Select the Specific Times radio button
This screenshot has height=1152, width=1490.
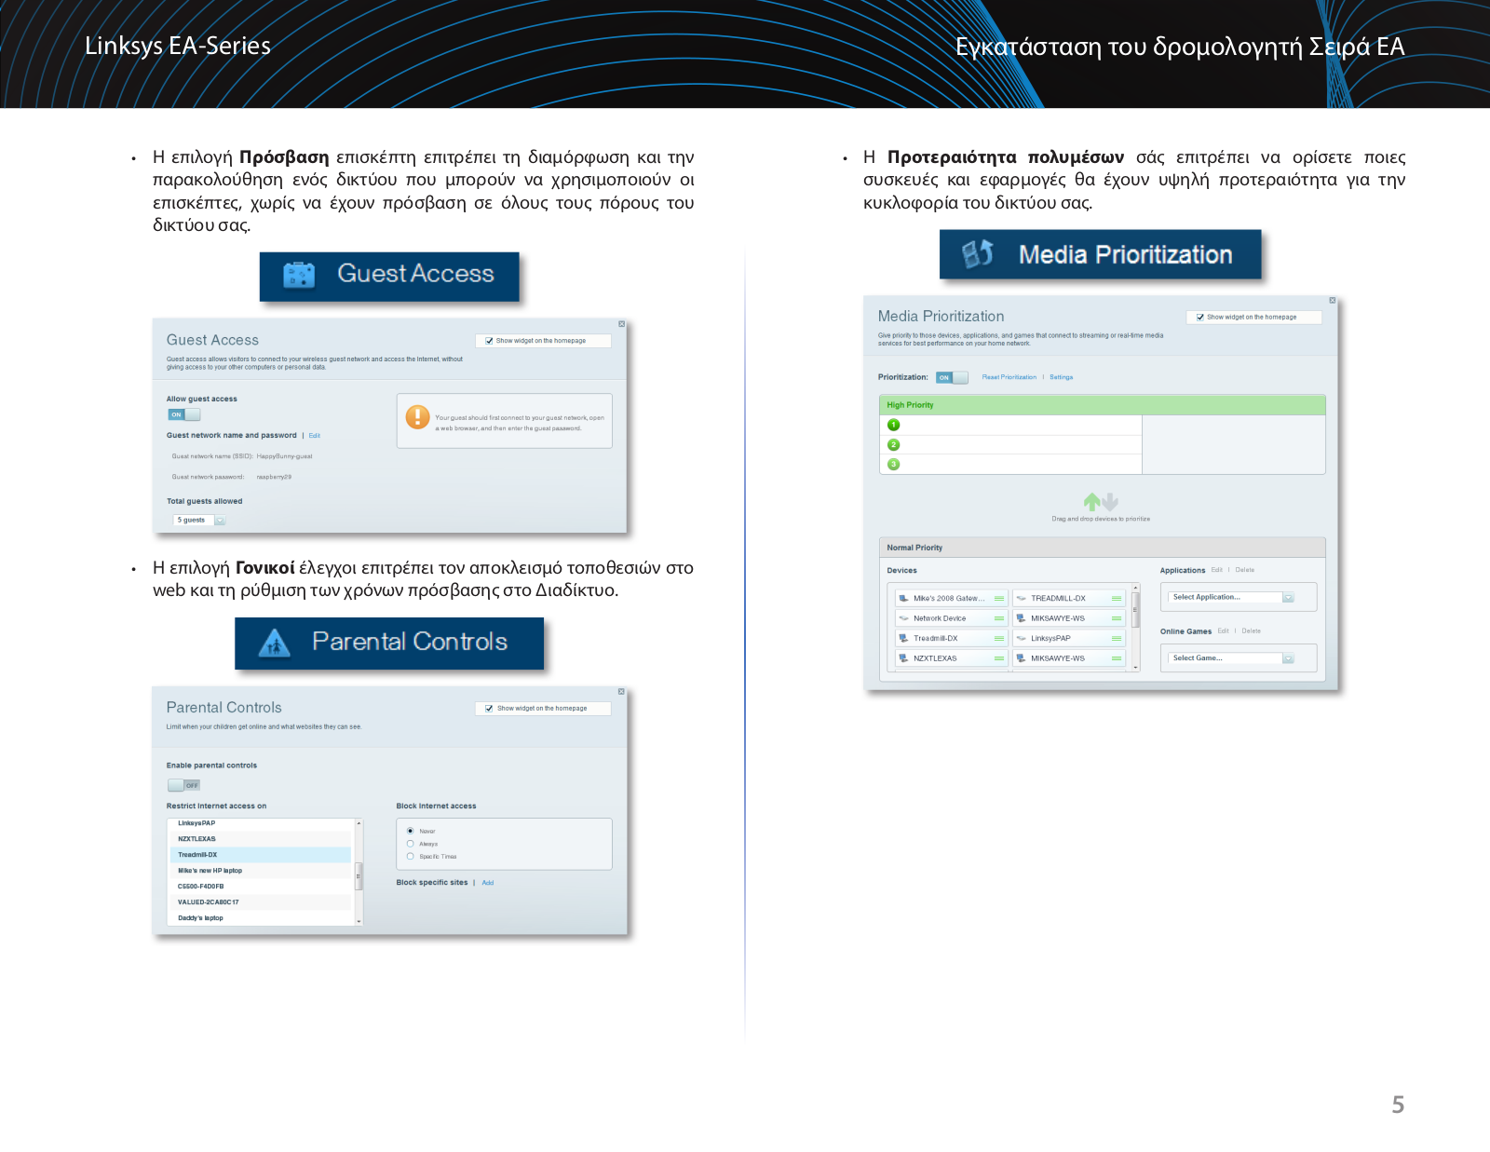(x=411, y=856)
